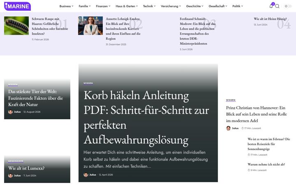Open 'Wie alt ist Lumexx?' article
Viewport: 296px width, 185px height.
pos(26,168)
